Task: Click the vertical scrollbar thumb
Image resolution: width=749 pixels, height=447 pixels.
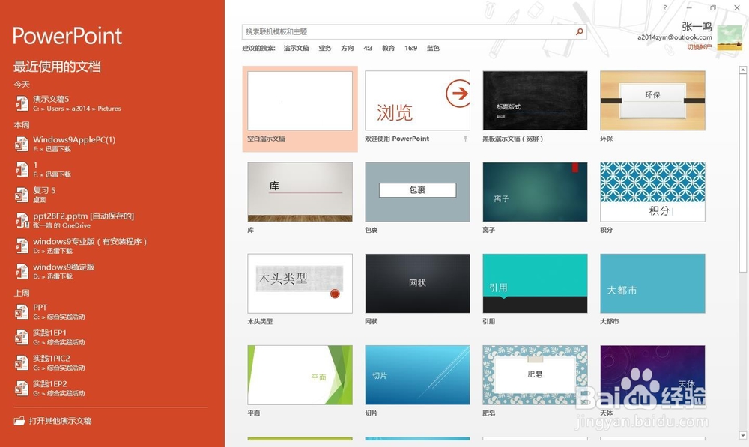Action: click(743, 173)
